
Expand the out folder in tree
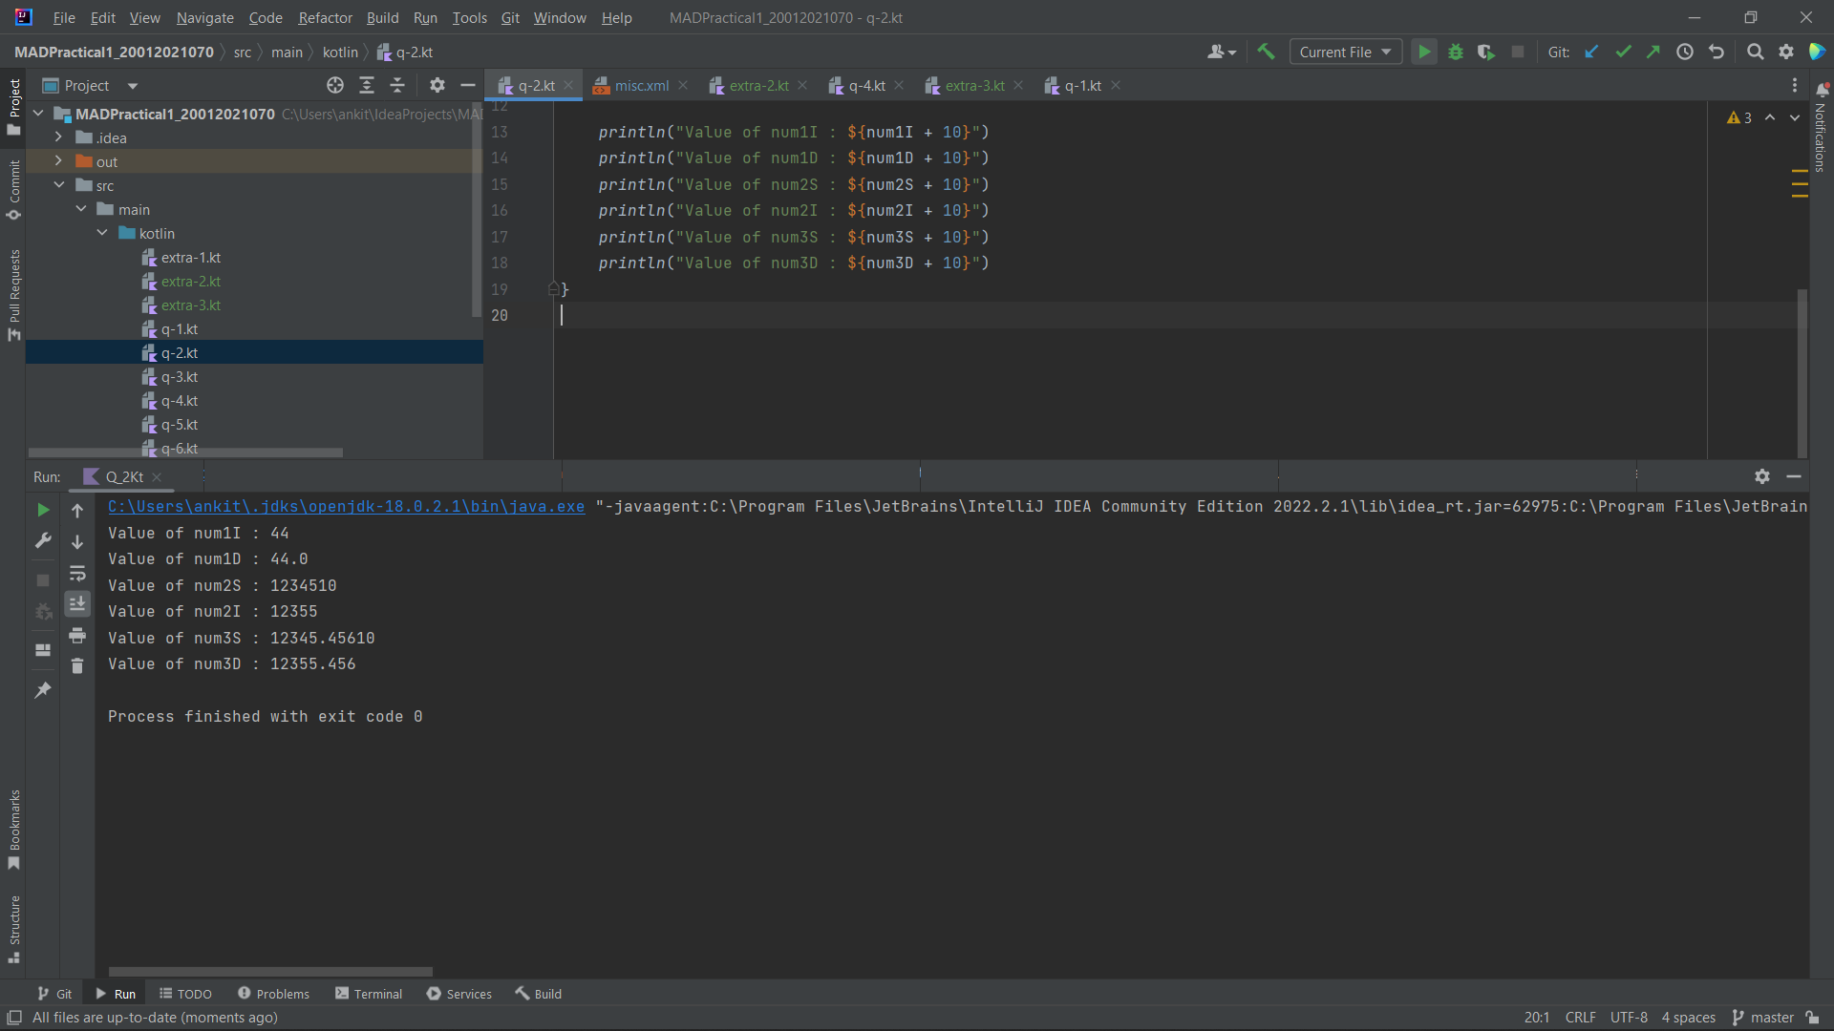tap(58, 161)
